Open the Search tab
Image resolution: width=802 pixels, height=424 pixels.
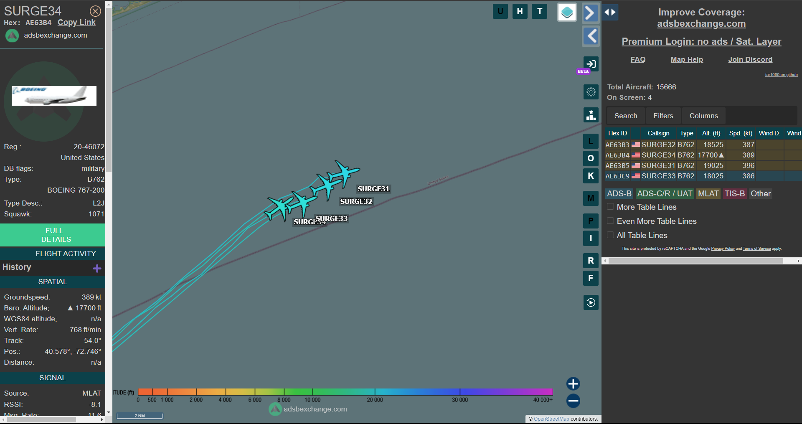626,116
